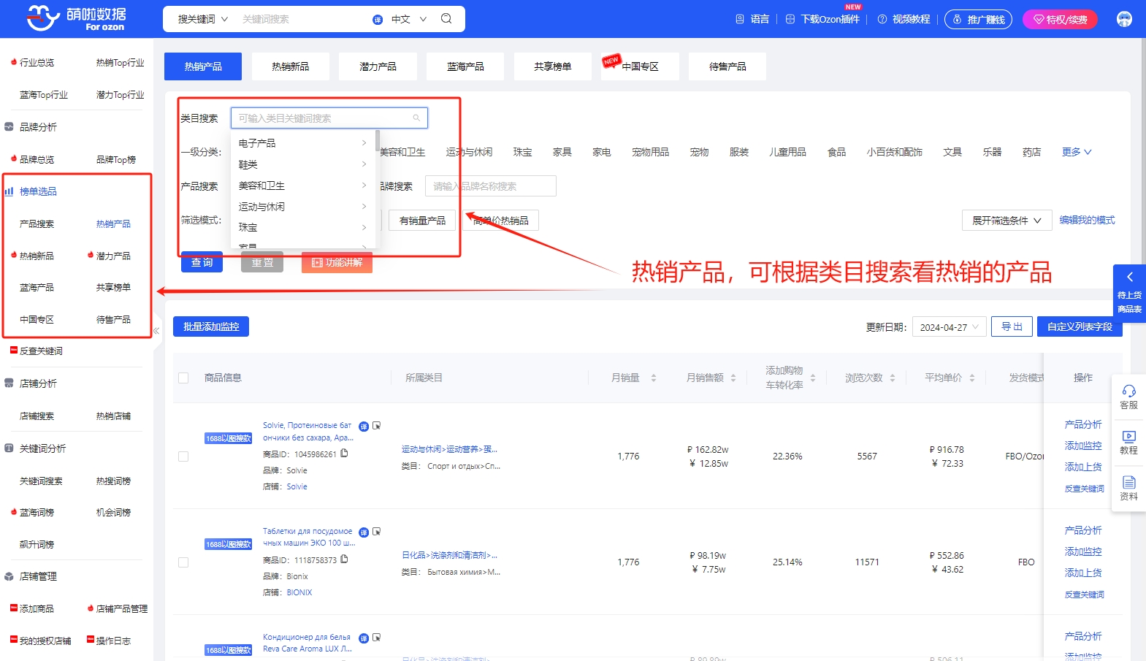
Task: Open 店铺分析 sidebar section
Action: click(x=38, y=383)
